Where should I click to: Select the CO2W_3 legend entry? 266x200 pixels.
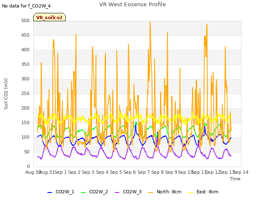(128, 192)
